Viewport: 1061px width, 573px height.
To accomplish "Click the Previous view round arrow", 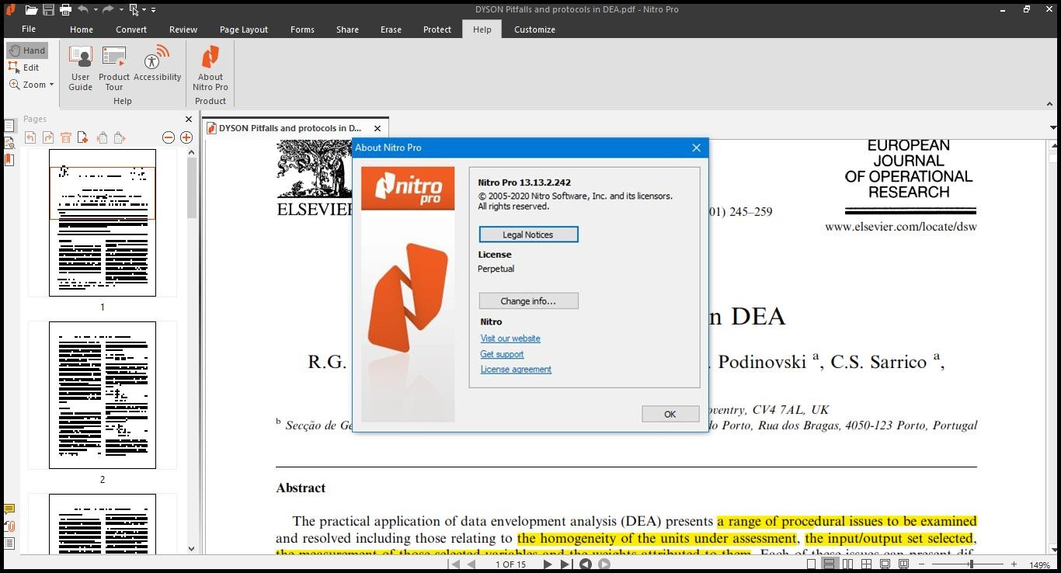I will [586, 564].
